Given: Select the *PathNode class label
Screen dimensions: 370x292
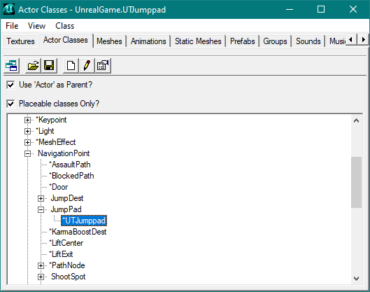Looking at the screenshot, I should (67, 265).
